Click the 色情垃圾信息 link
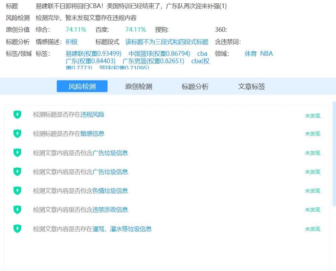The width and height of the screenshot is (336, 271). coord(110,191)
